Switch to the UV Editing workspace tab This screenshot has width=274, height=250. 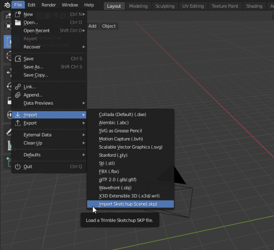pyautogui.click(x=193, y=6)
